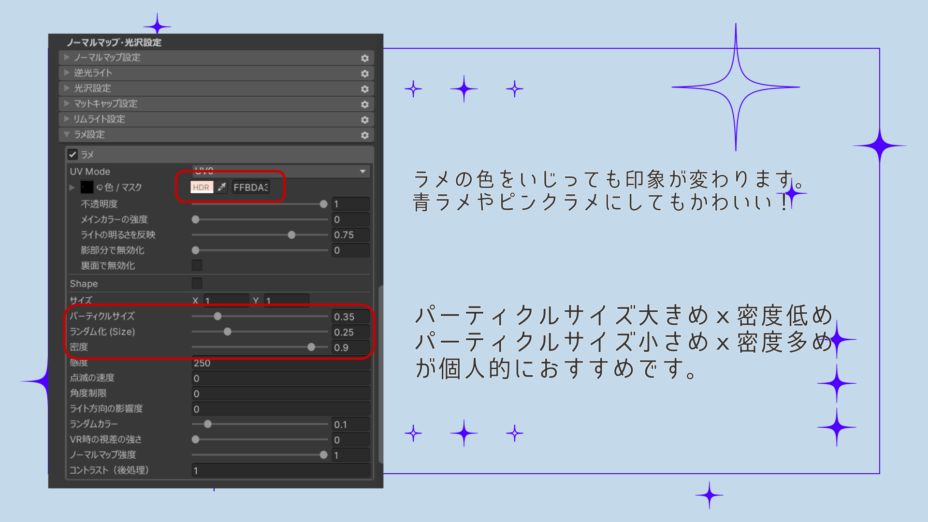928x522 pixels.
Task: Click the 角度制限 label
Action: (88, 393)
